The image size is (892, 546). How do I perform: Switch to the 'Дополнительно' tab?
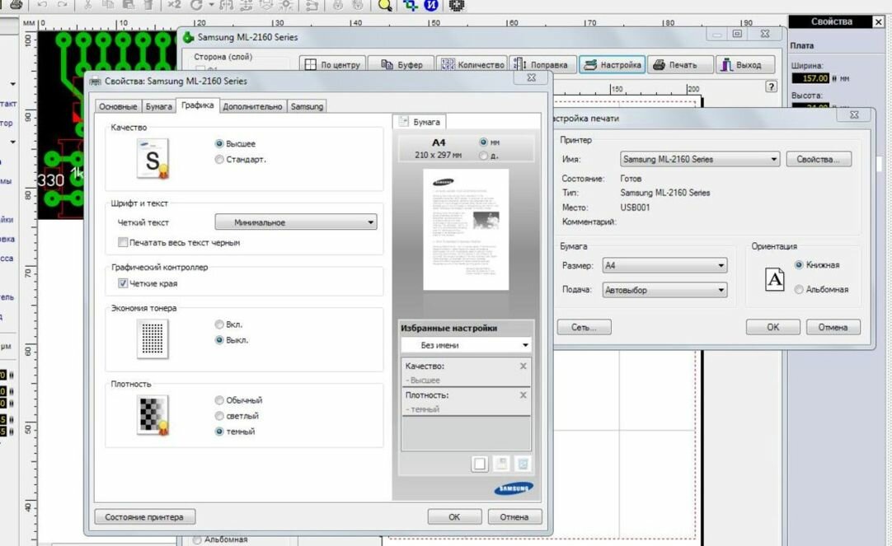click(x=252, y=106)
